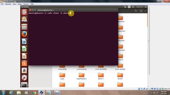Image resolution: width=170 pixels, height=95 pixels.
Task: Show the 8:00 AM clock calendar
Action: coord(140,7)
